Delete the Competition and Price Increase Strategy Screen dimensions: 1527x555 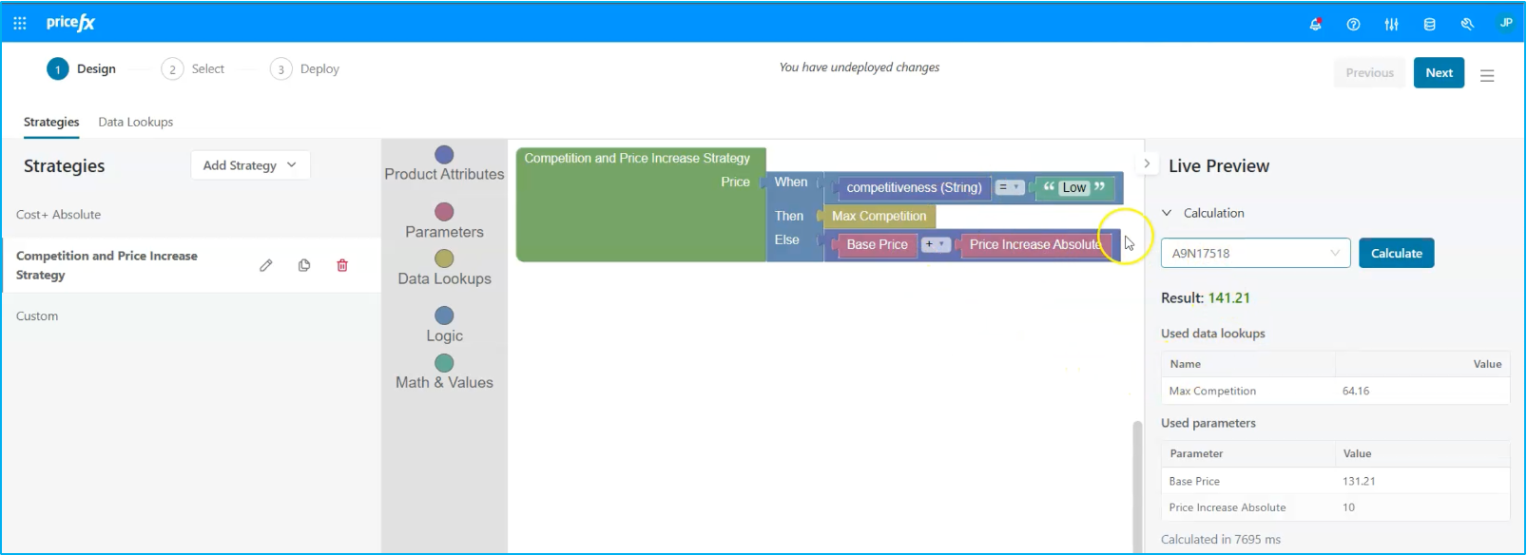tap(342, 265)
